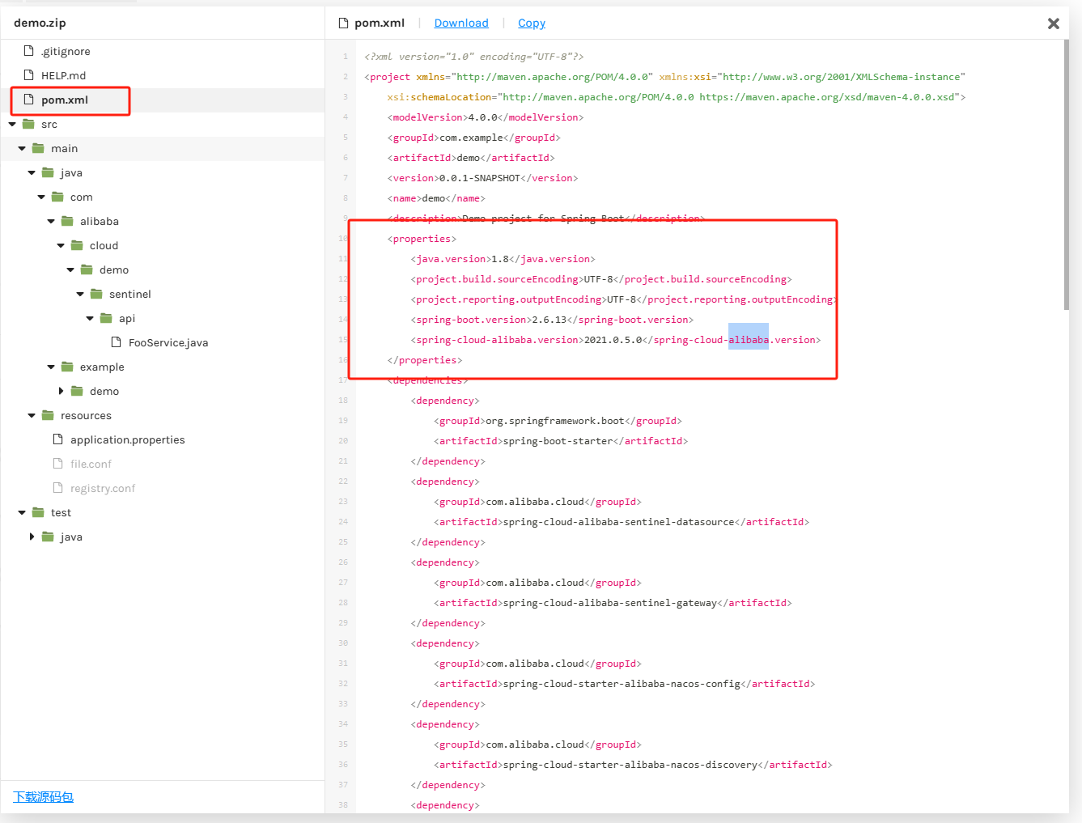Viewport: 1082px width, 823px height.
Task: Select file.conf in resources
Action: pos(91,464)
